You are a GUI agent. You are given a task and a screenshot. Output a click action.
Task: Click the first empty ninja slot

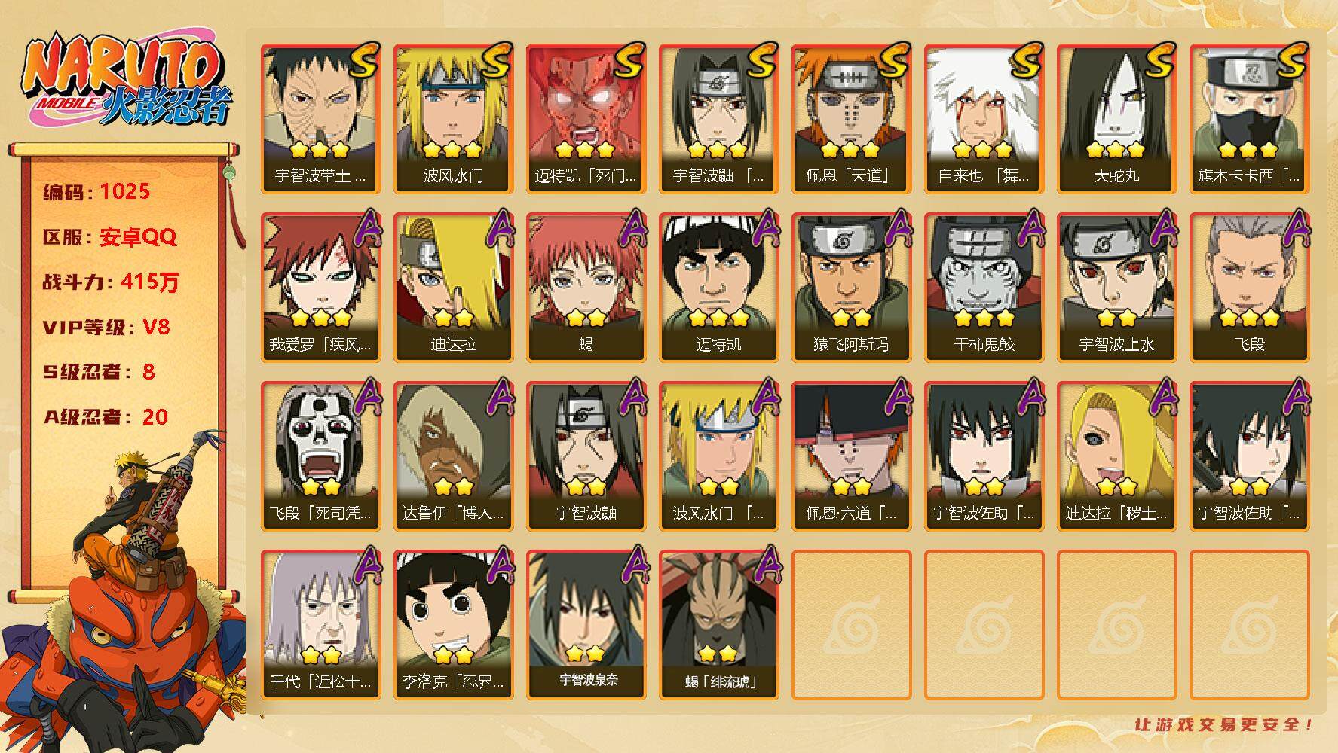(851, 625)
